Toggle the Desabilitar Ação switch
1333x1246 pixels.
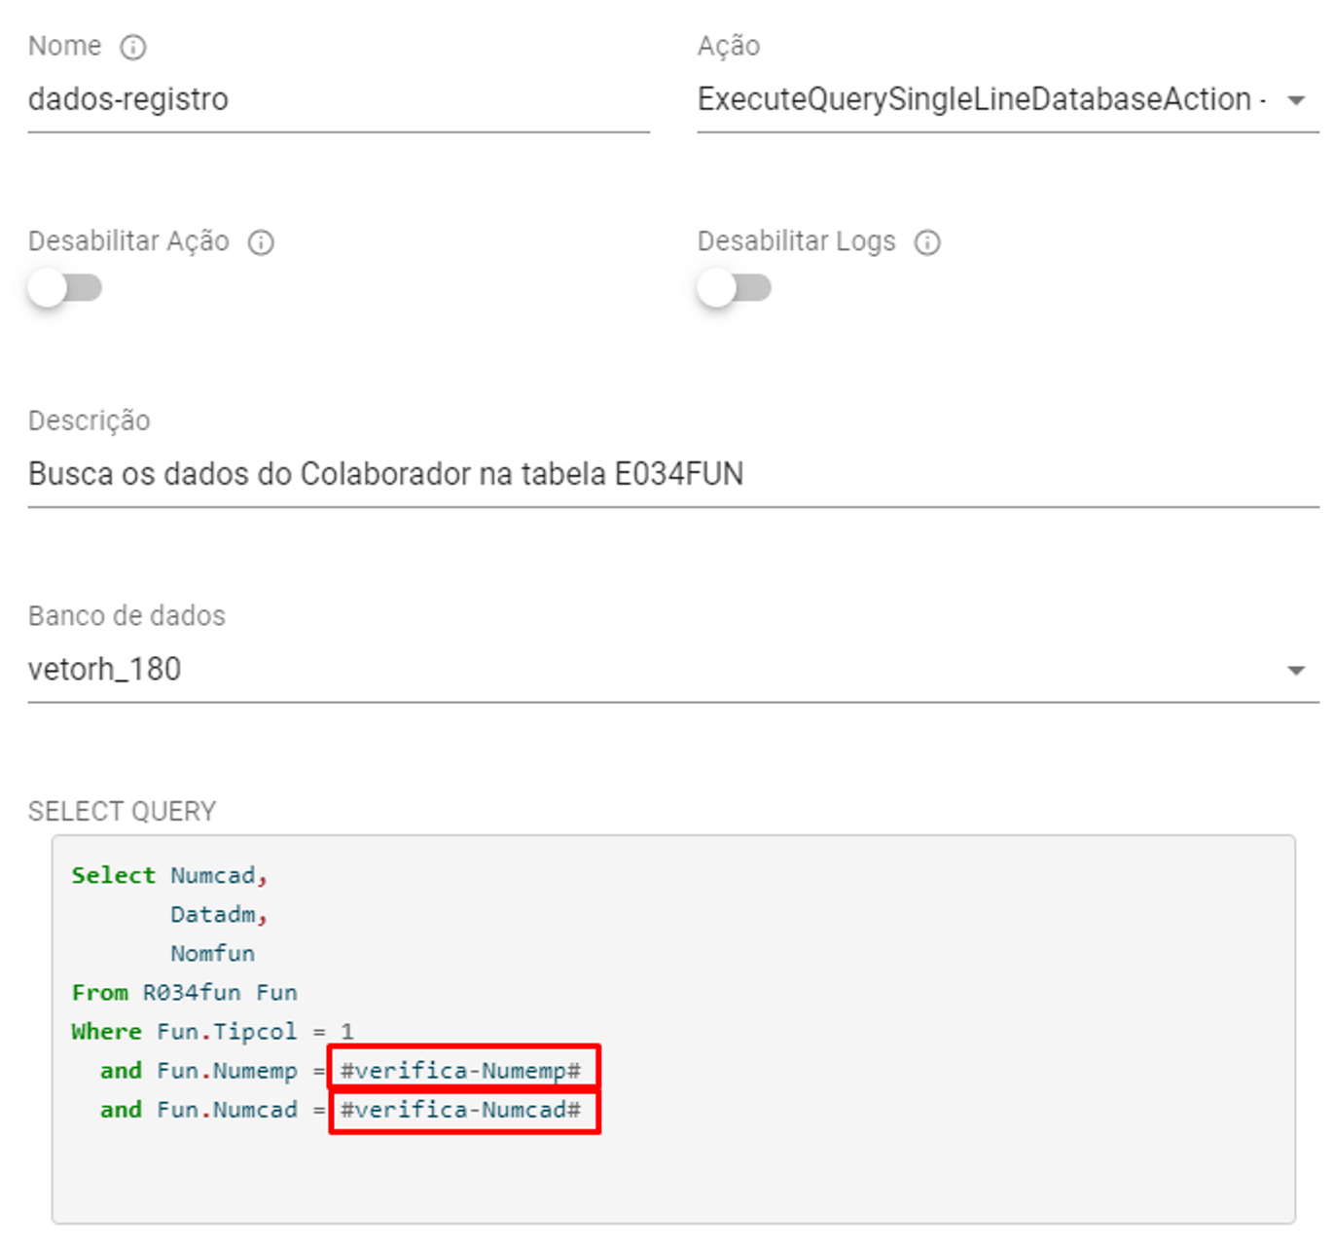point(64,288)
